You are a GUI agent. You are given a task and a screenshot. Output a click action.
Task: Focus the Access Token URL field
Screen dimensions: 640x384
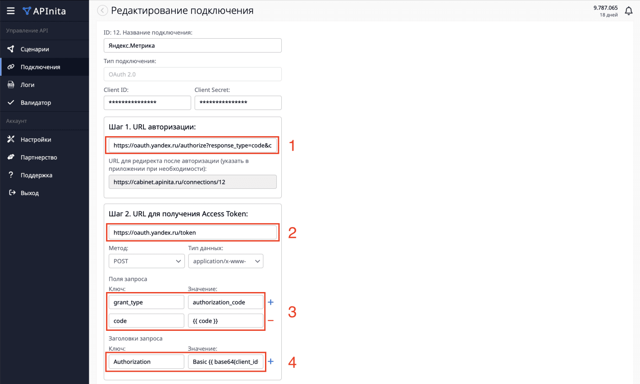coord(192,233)
